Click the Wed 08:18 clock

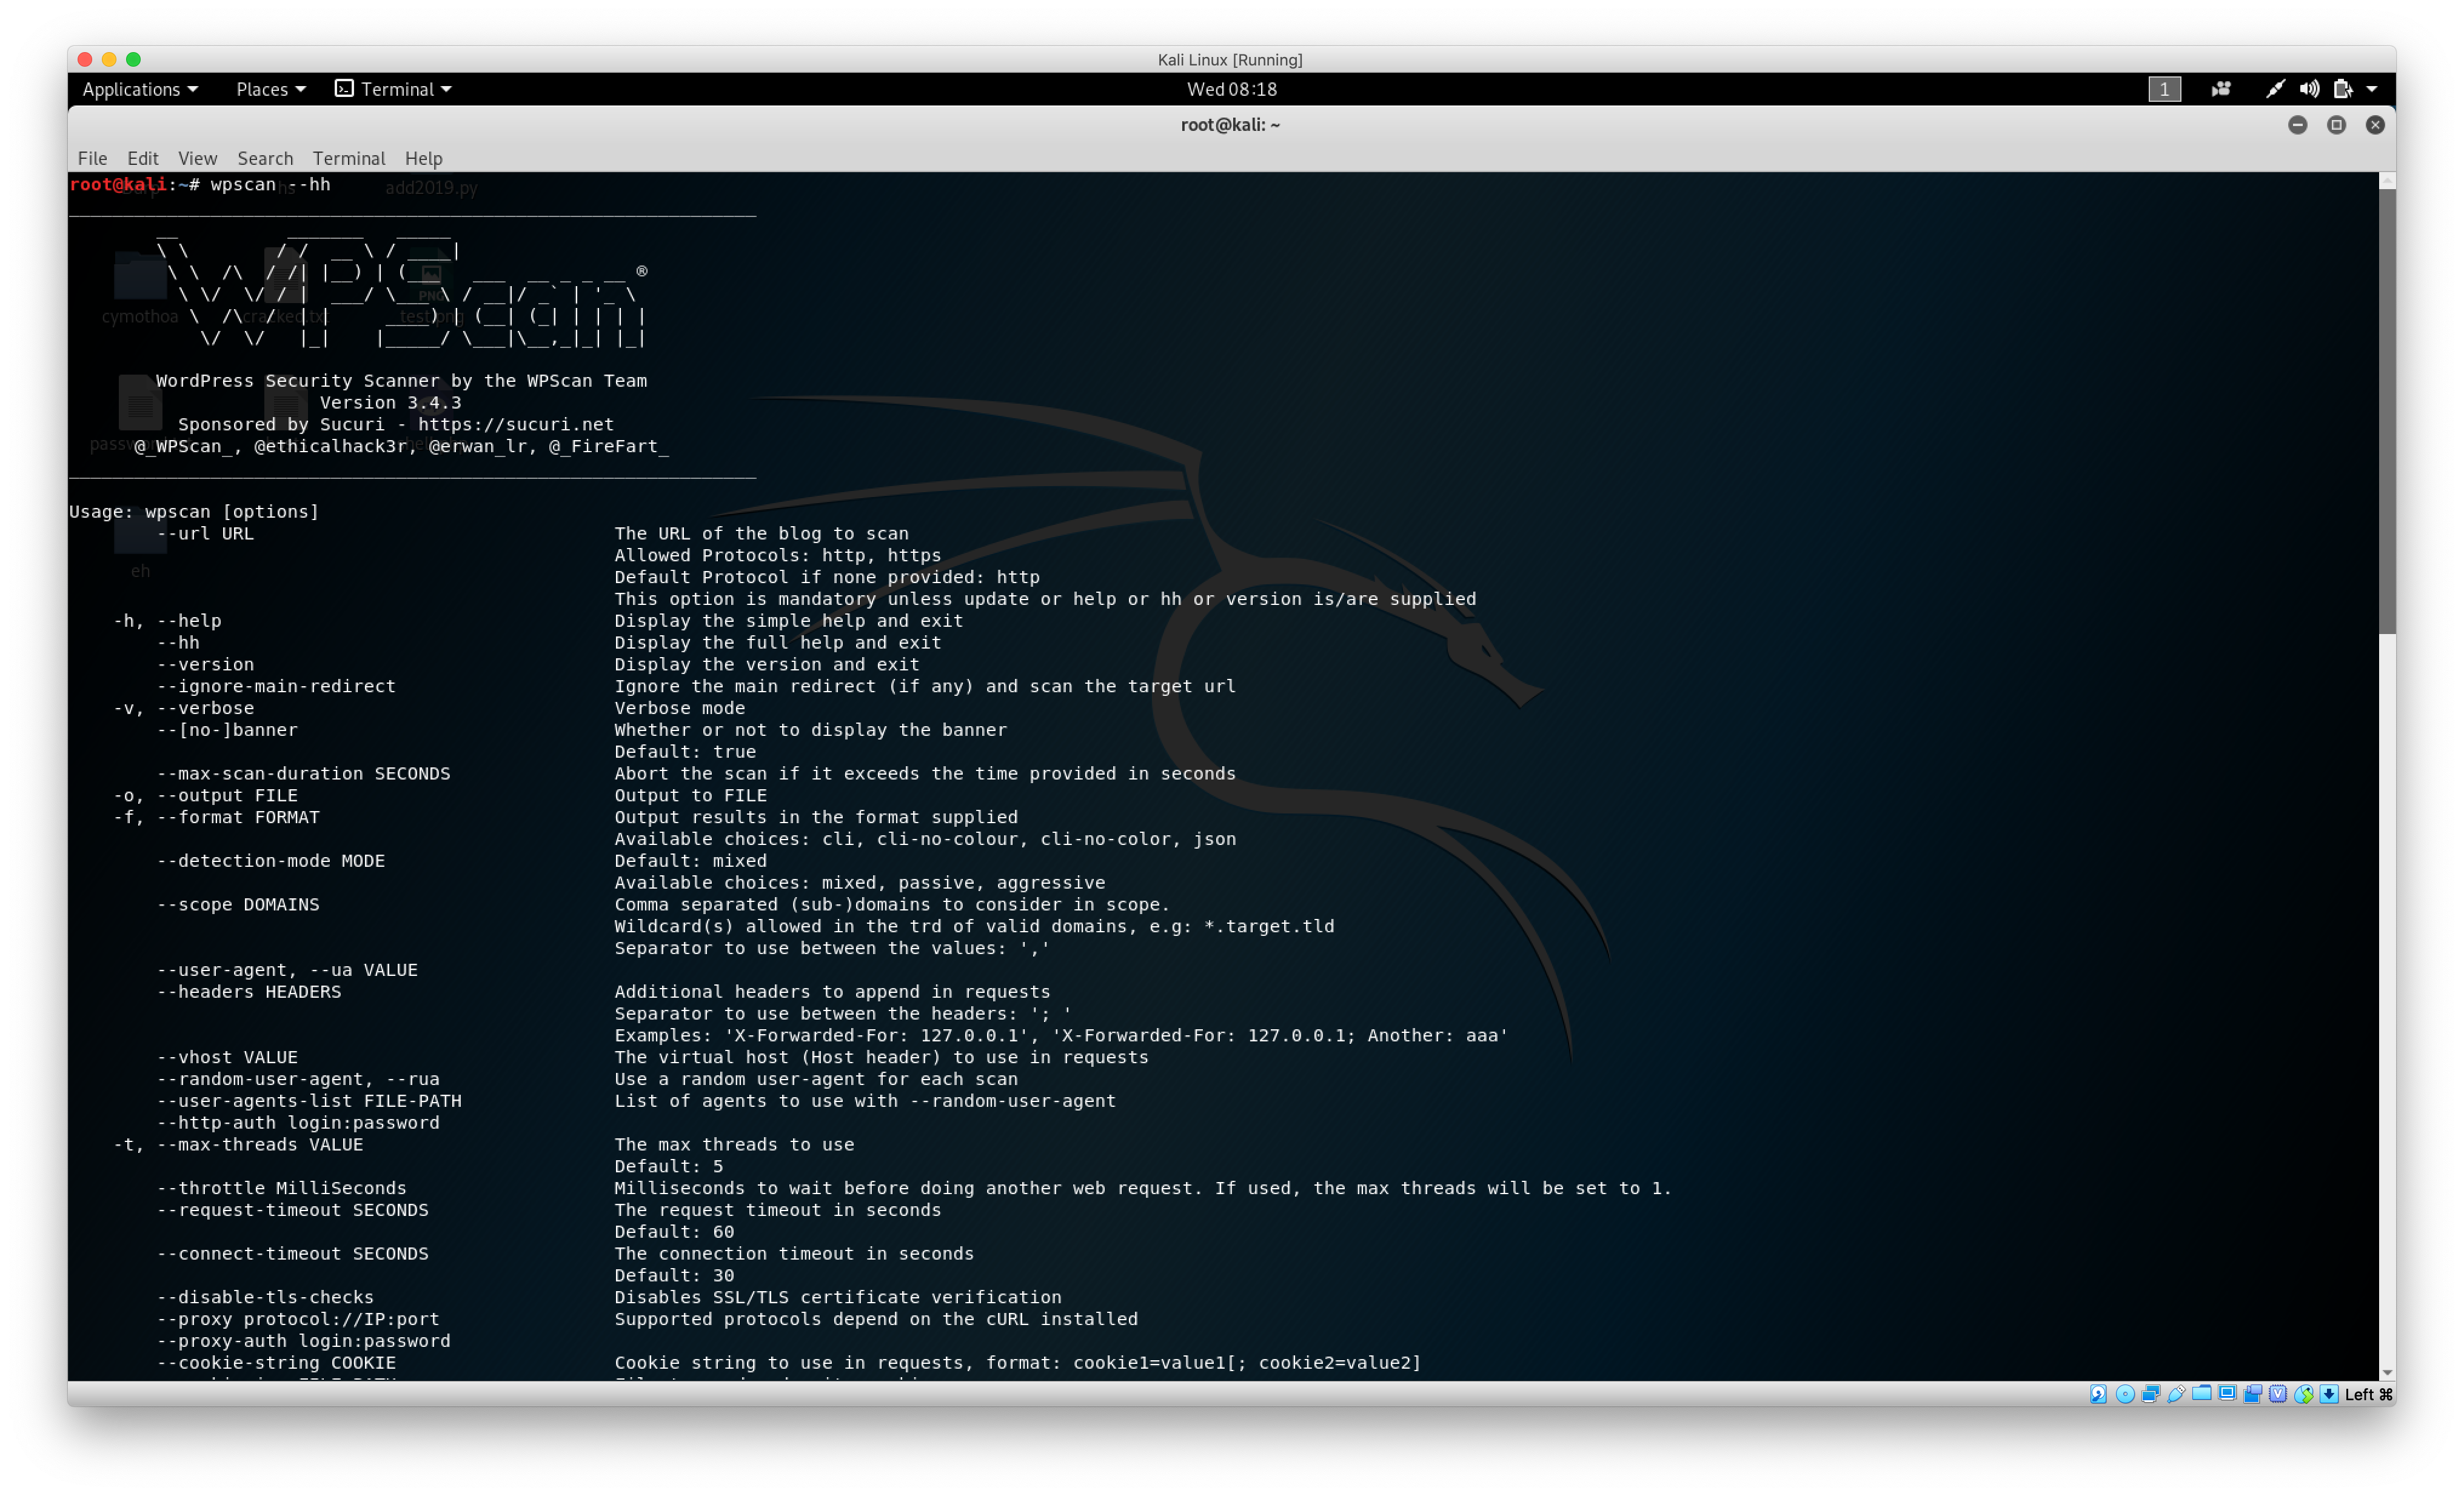coord(1231,89)
